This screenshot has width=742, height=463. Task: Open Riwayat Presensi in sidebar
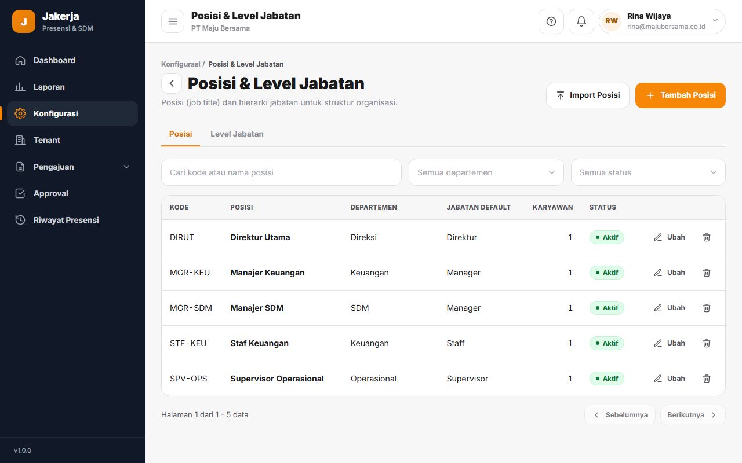72,220
